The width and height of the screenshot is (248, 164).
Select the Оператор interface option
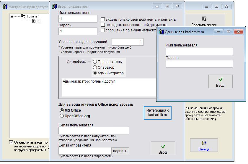tap(95, 67)
